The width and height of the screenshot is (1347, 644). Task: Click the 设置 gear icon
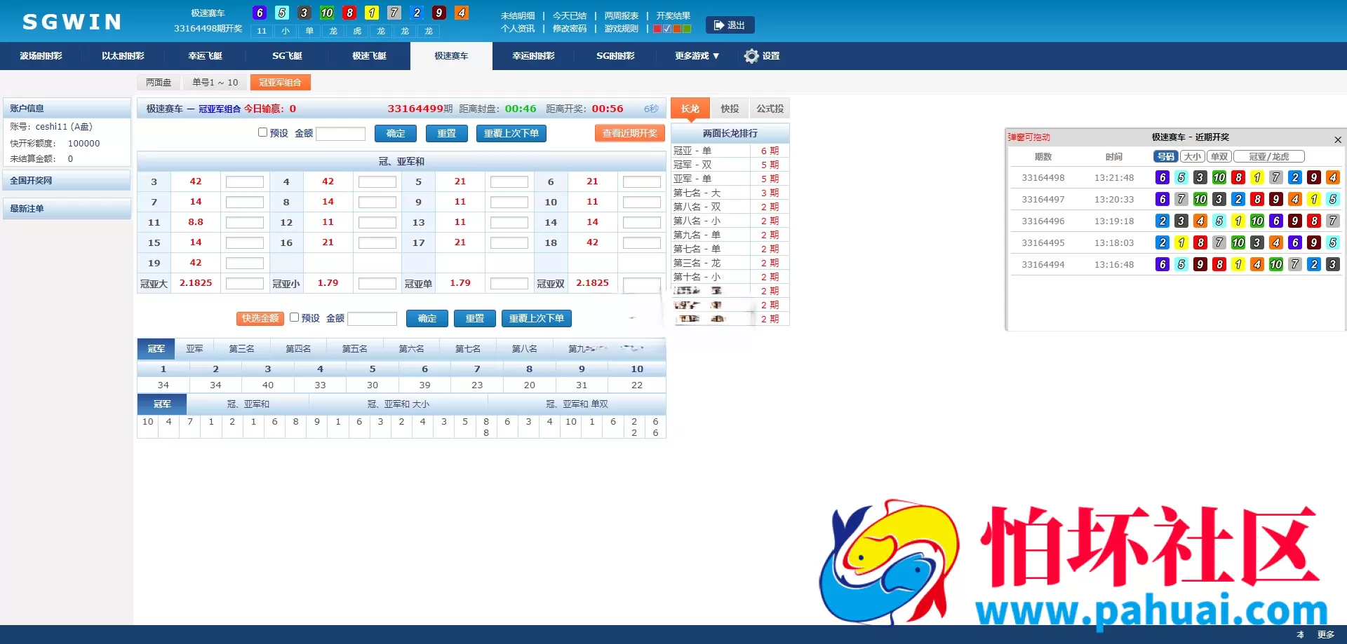coord(751,56)
